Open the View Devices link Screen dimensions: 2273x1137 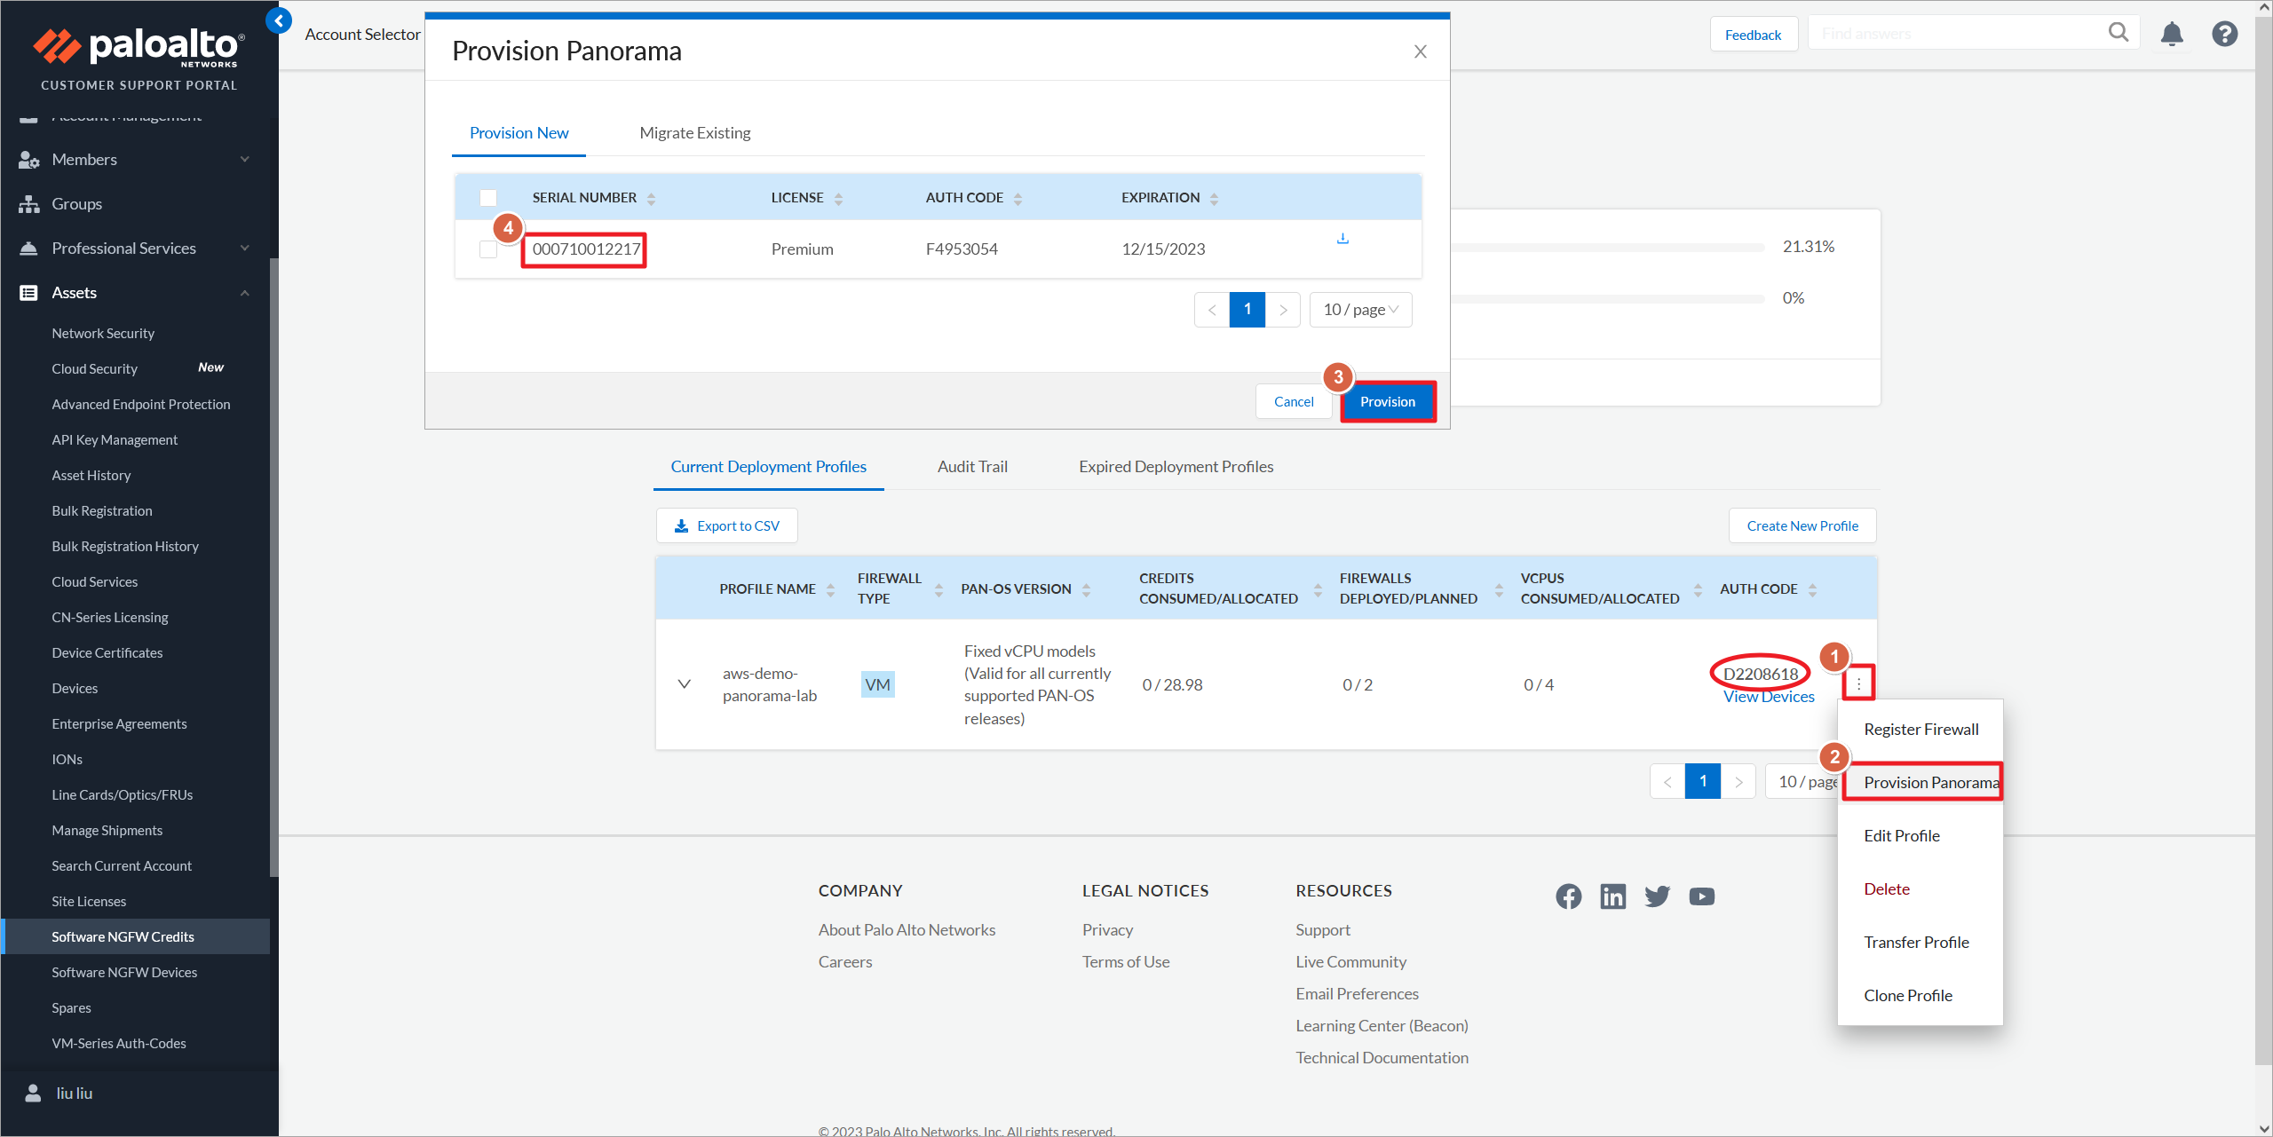tap(1769, 698)
